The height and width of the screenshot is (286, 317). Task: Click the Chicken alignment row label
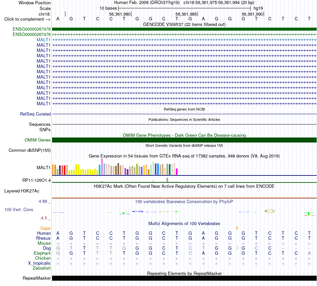coord(43,258)
